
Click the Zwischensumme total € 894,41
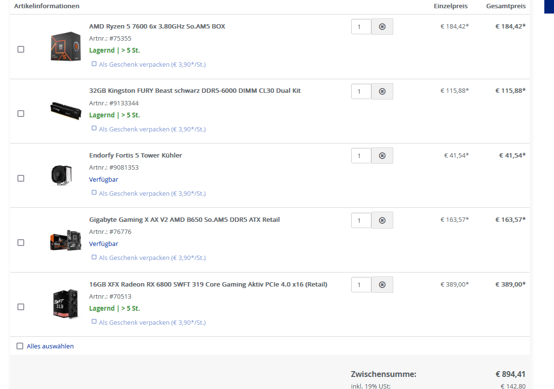[x=510, y=374]
